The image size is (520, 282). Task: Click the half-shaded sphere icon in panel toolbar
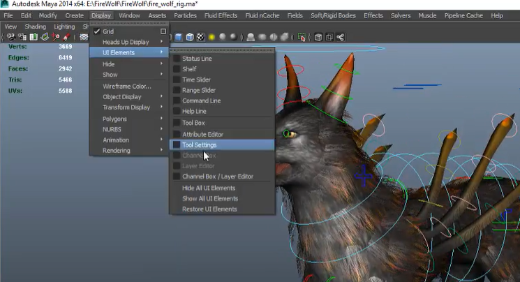(274, 37)
